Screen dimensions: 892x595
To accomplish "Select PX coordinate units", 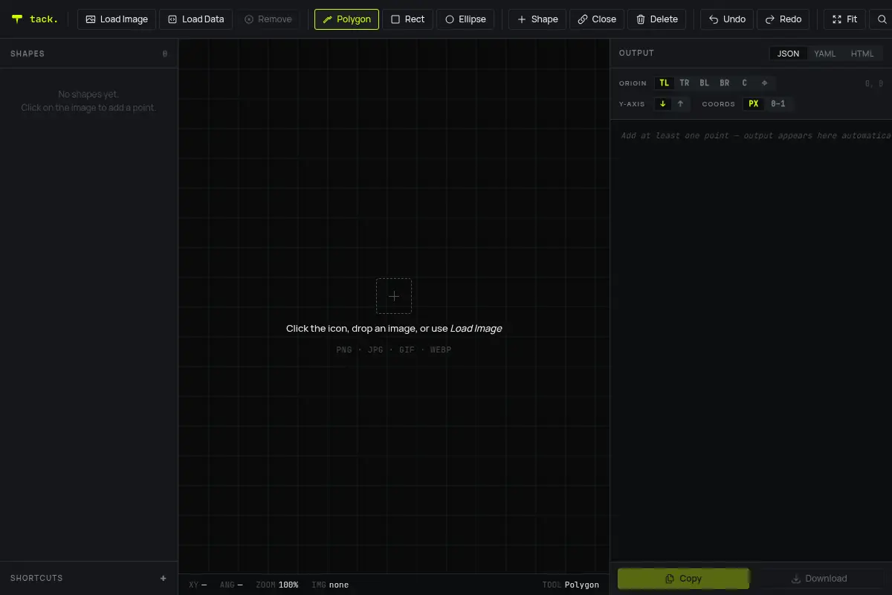I will click(x=754, y=104).
